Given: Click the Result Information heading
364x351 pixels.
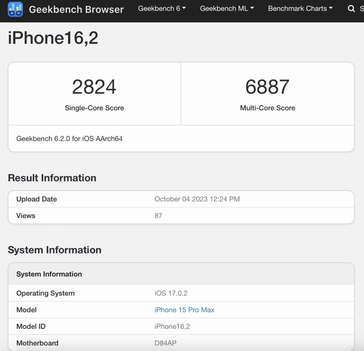Looking at the screenshot, I should click(52, 178).
